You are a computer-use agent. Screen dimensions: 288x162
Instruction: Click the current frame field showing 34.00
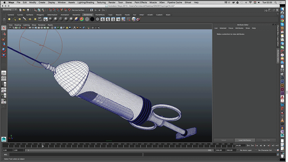coord(240,146)
